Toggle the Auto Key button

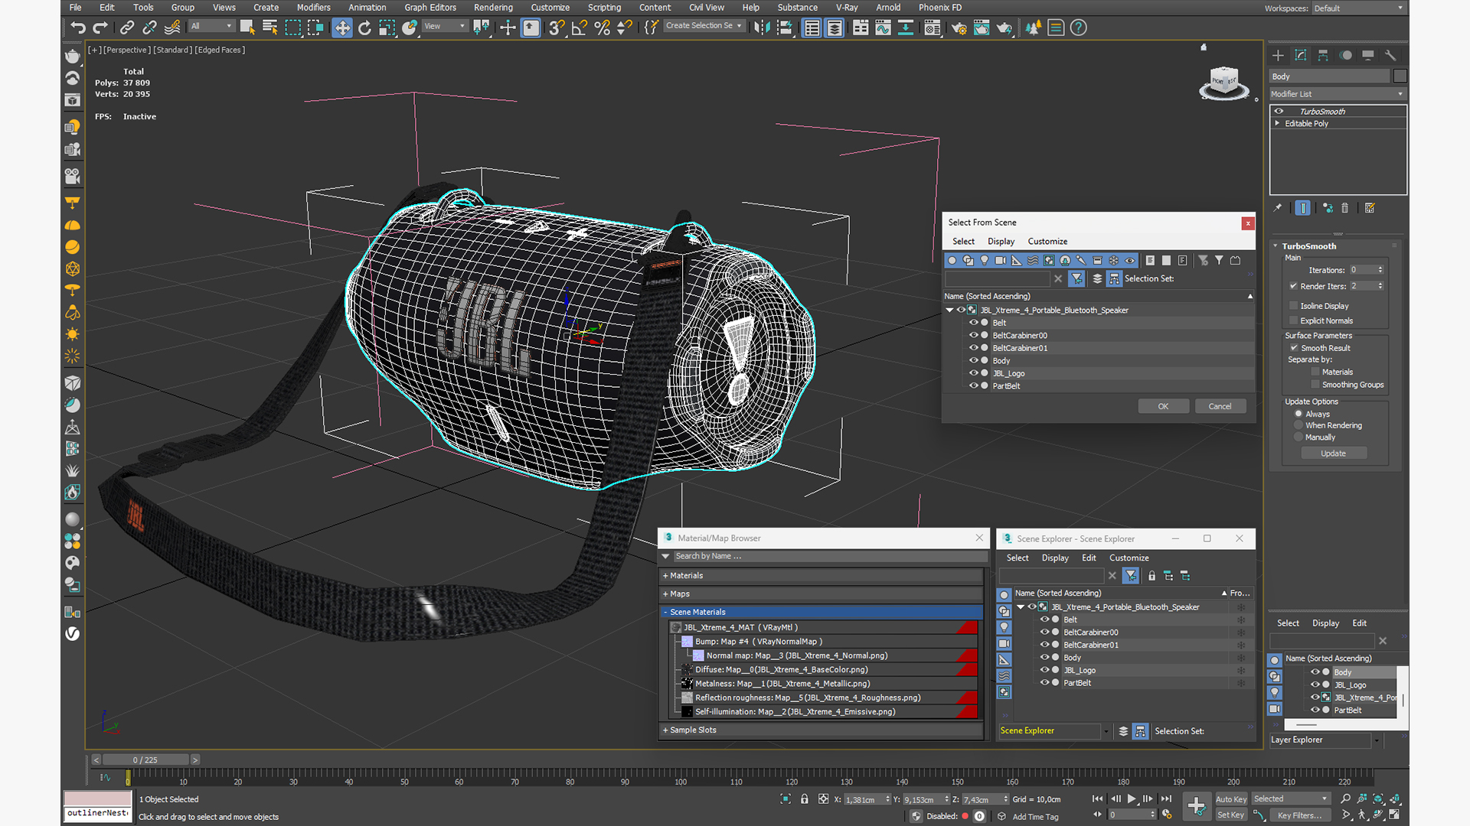1231,799
